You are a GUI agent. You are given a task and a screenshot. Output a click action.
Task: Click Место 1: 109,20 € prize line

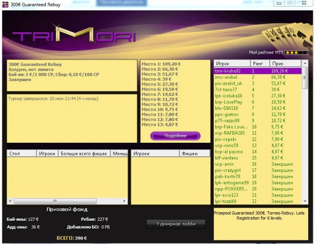click(x=161, y=64)
